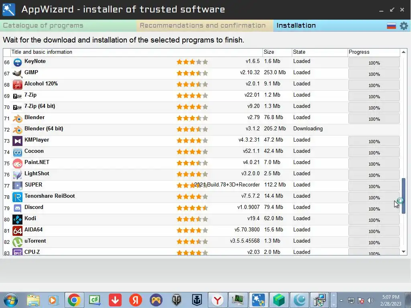Open World of Tanks taskbar icon
411x308 pixels.
click(177, 300)
